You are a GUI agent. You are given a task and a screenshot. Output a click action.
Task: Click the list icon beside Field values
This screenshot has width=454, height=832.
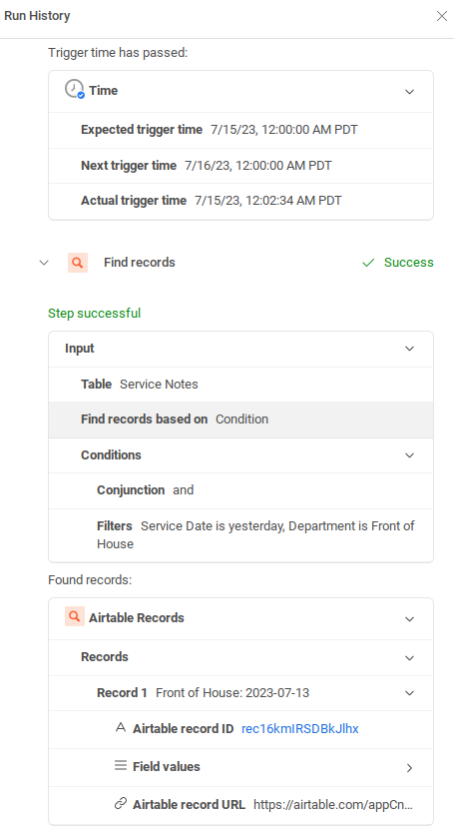121,766
